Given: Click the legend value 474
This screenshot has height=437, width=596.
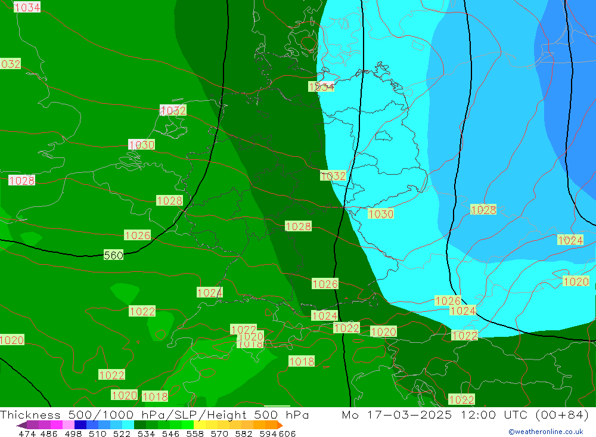Looking at the screenshot, I should click(x=27, y=433).
